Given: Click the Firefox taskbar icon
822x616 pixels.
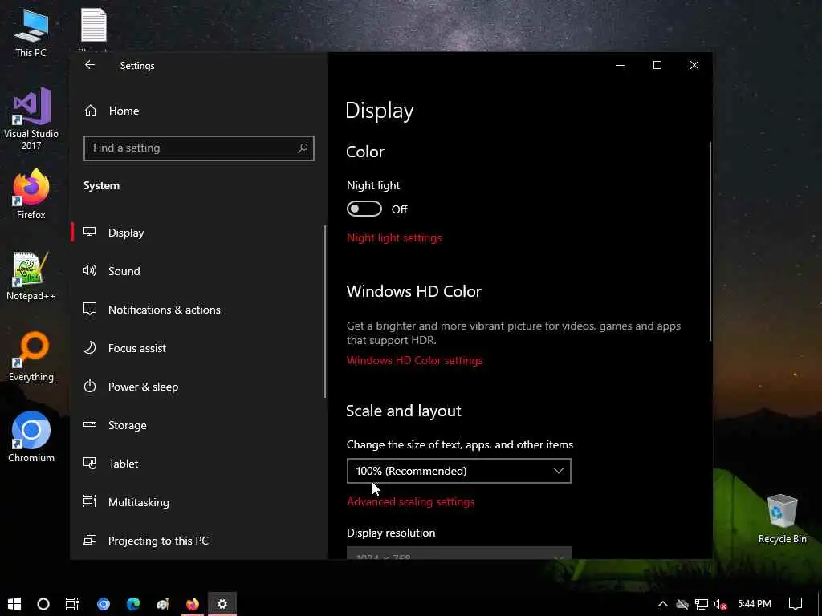Looking at the screenshot, I should pos(193,604).
